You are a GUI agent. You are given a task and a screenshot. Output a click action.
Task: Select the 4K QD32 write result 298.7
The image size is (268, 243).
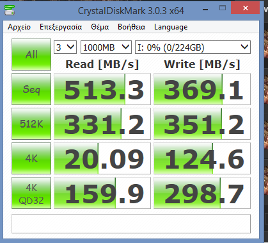click(x=202, y=193)
